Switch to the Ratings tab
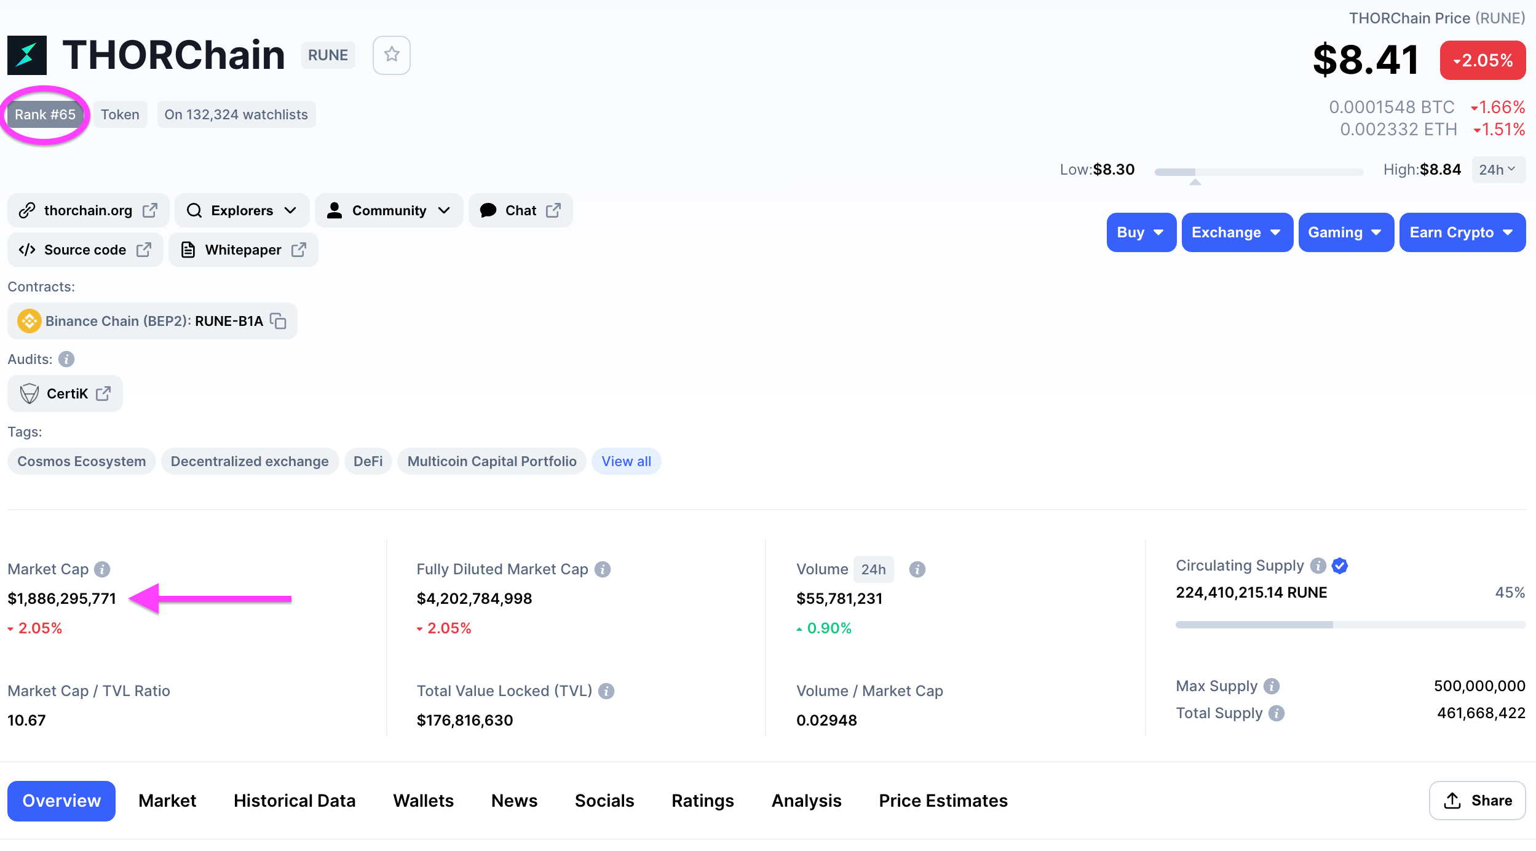Image resolution: width=1536 pixels, height=851 pixels. [703, 801]
